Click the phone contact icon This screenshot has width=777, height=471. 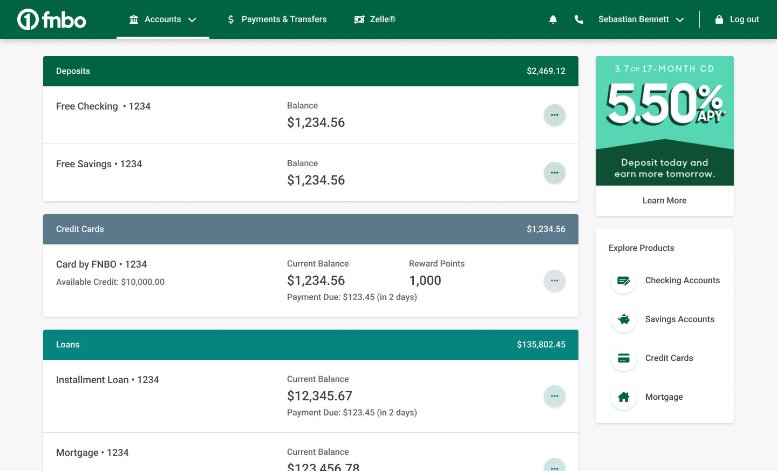(579, 19)
